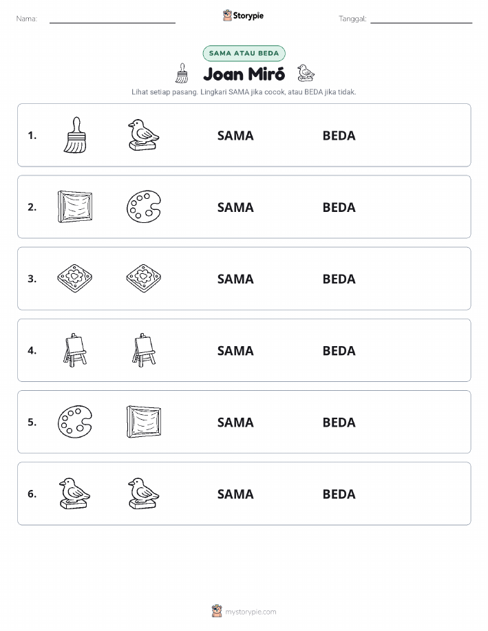The height and width of the screenshot is (631, 488).
Task: Click the paintbrush icon in row 1
Action: (75, 135)
